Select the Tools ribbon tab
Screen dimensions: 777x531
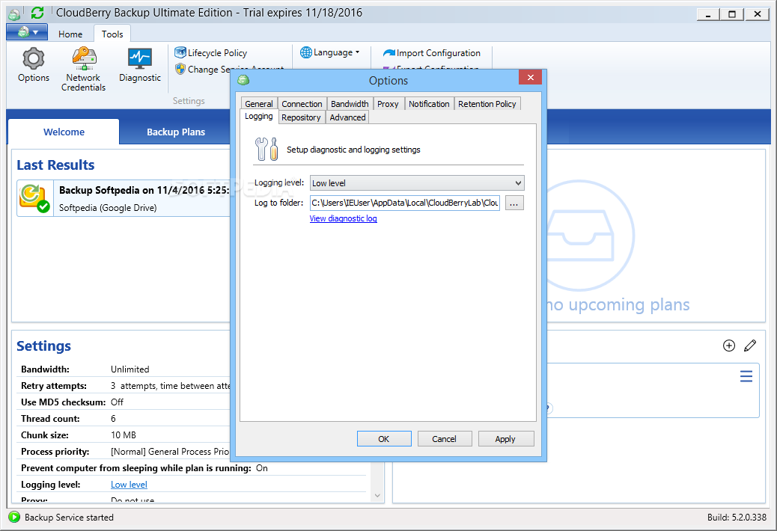coord(112,34)
